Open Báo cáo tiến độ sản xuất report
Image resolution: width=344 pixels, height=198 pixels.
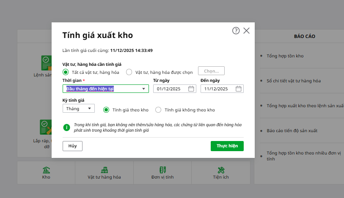pyautogui.click(x=292, y=130)
